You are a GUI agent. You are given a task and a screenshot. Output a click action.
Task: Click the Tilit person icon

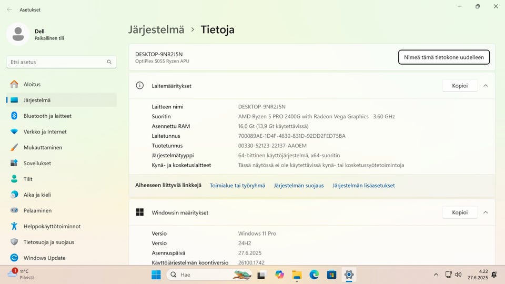click(x=14, y=179)
